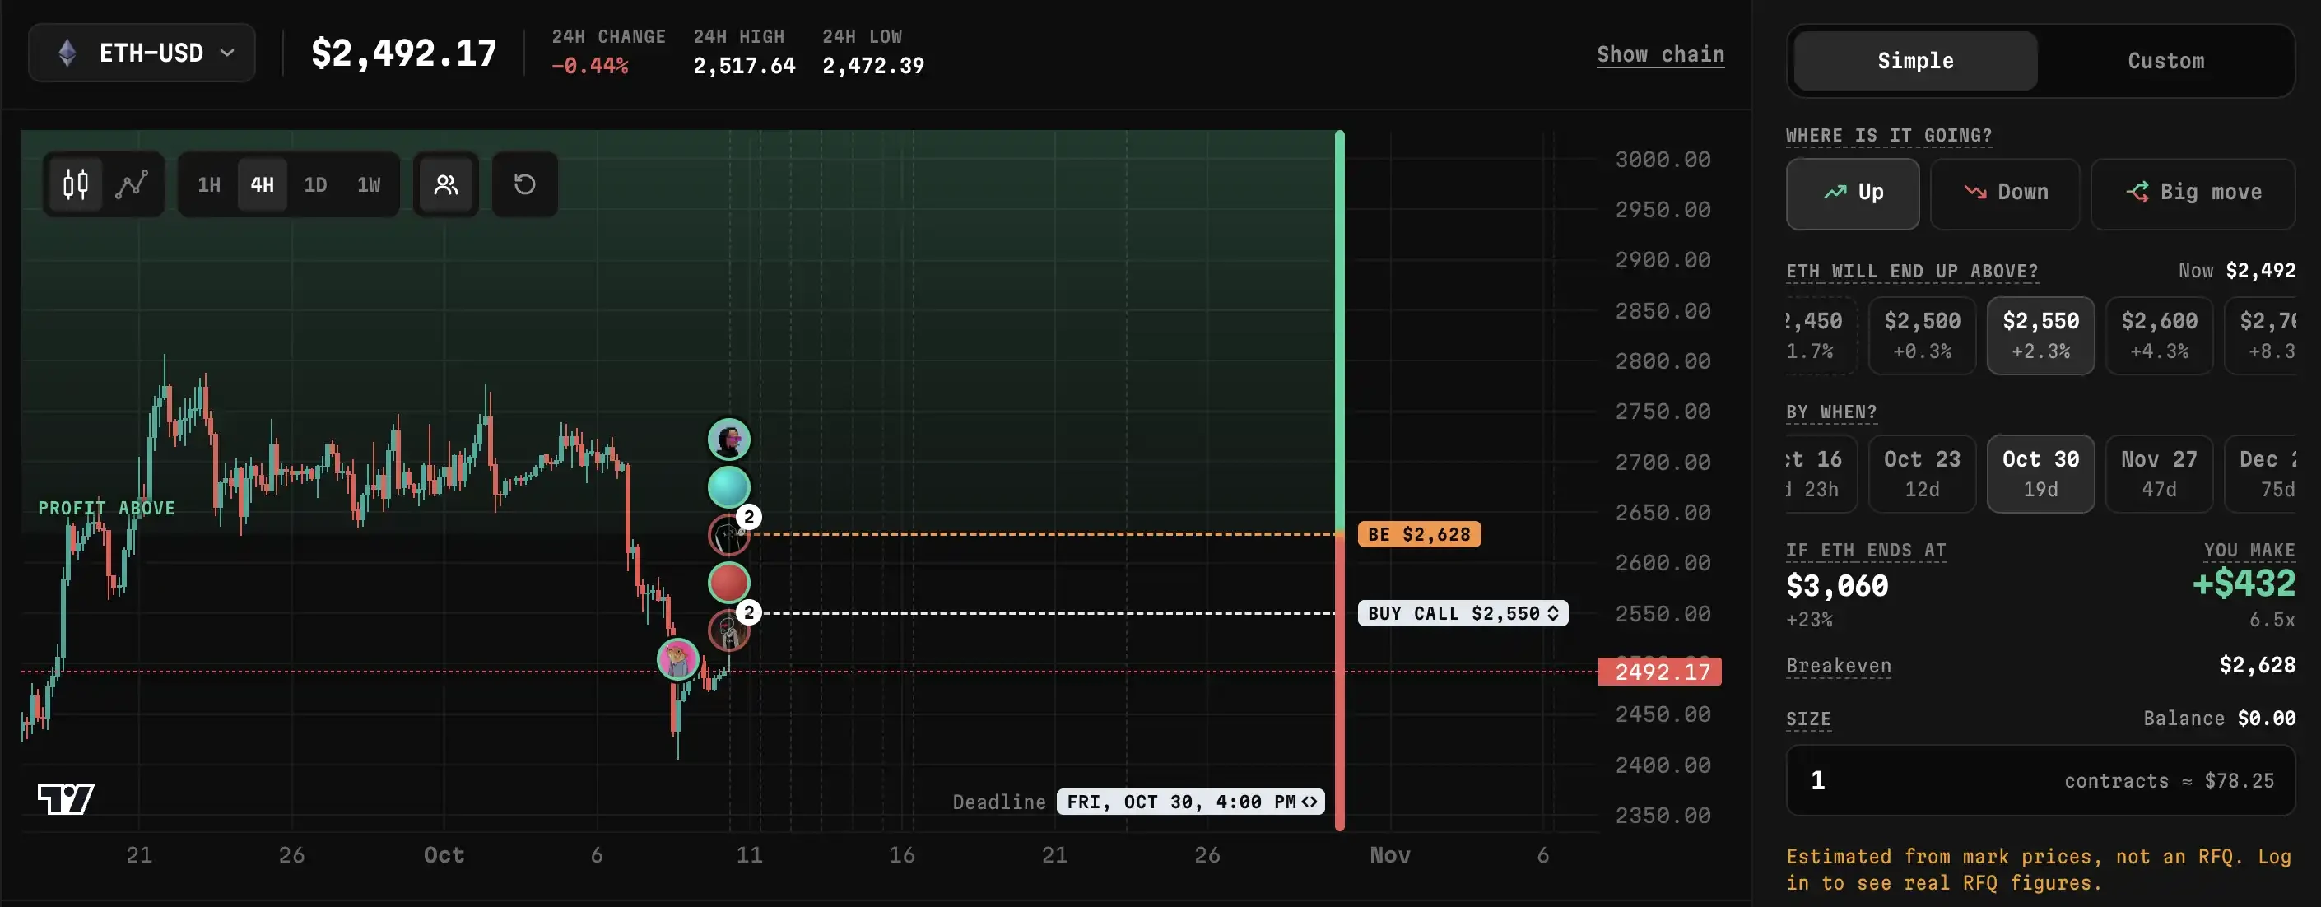The image size is (2321, 907).
Task: Switch to candlestick chart view
Action: [x=76, y=184]
